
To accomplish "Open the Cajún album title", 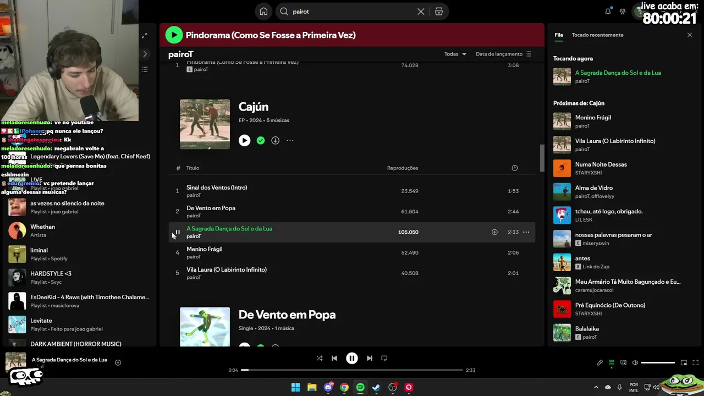I will click(x=254, y=107).
